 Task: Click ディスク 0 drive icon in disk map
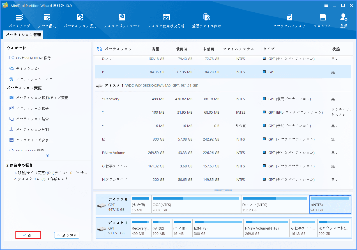point(102,206)
